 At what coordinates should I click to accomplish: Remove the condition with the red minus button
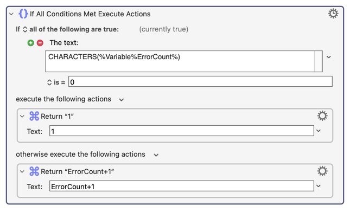[x=40, y=43]
